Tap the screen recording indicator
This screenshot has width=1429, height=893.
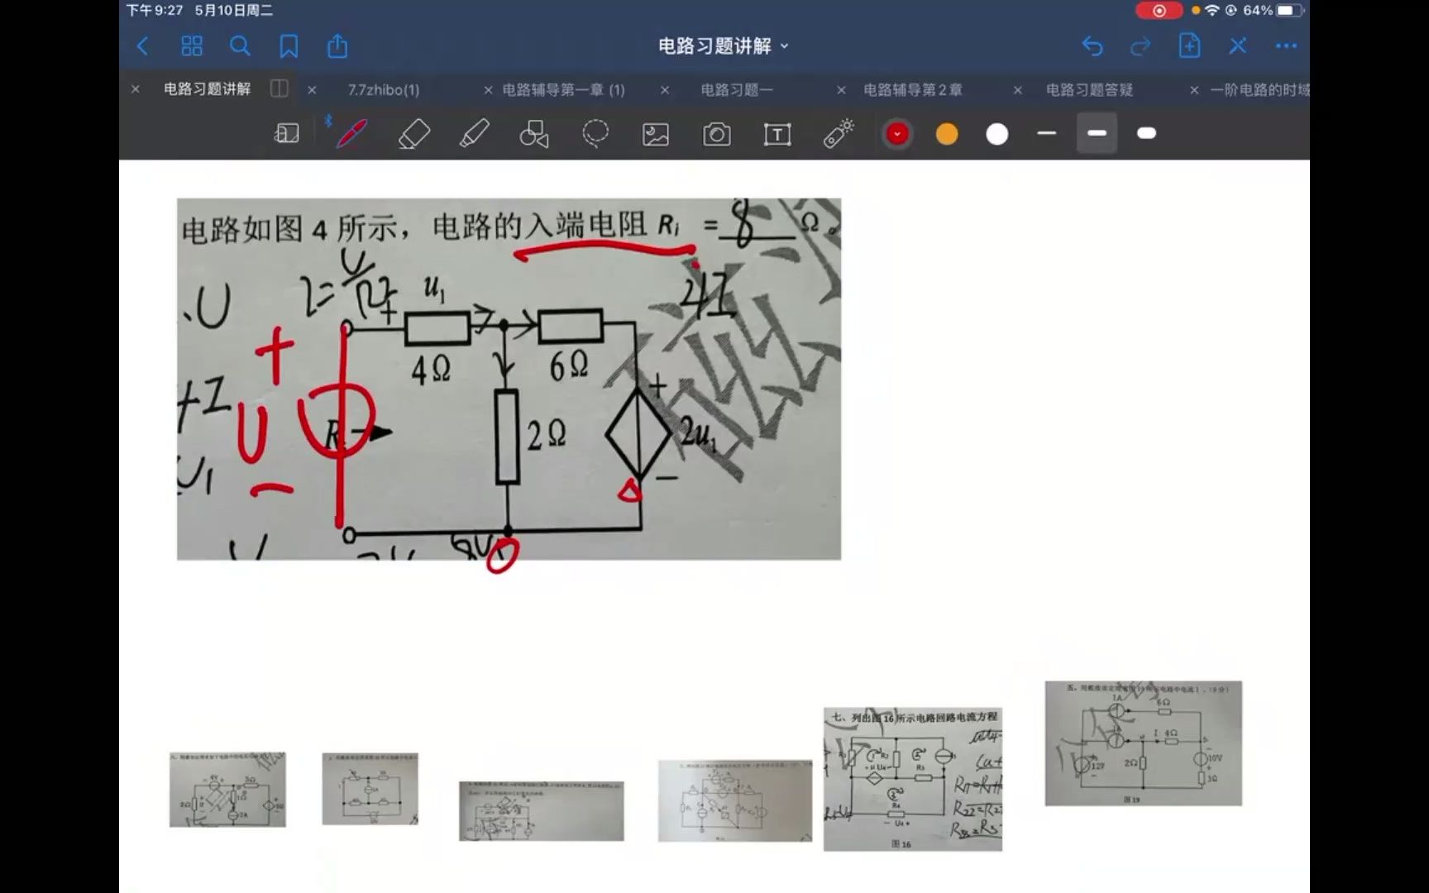point(1159,11)
